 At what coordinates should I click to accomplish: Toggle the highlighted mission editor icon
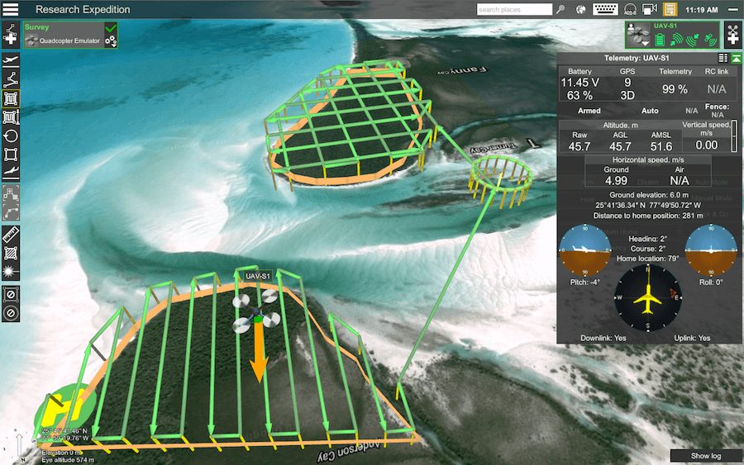[x=671, y=10]
